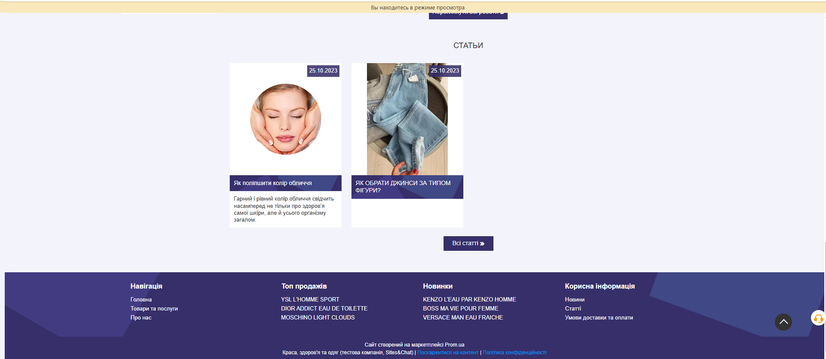Open 'Товари та послуги' footer link

coord(154,309)
